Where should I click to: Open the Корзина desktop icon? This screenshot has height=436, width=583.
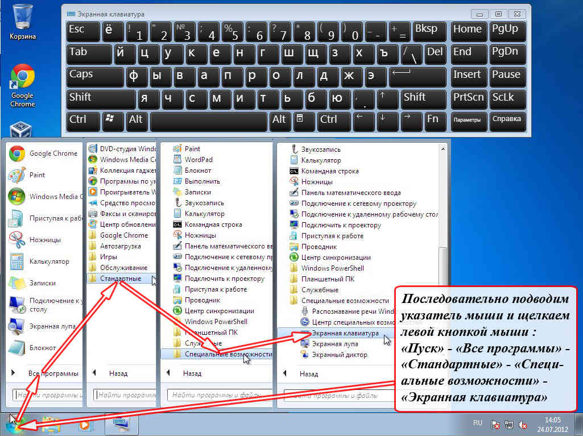tap(22, 22)
